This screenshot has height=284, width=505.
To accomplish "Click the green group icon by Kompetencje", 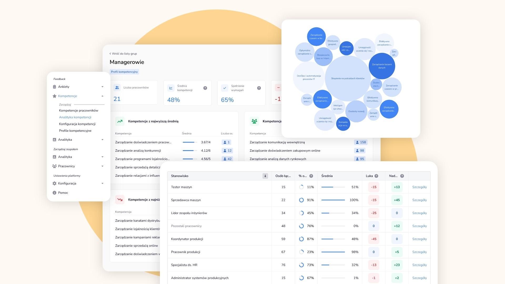I will [254, 121].
